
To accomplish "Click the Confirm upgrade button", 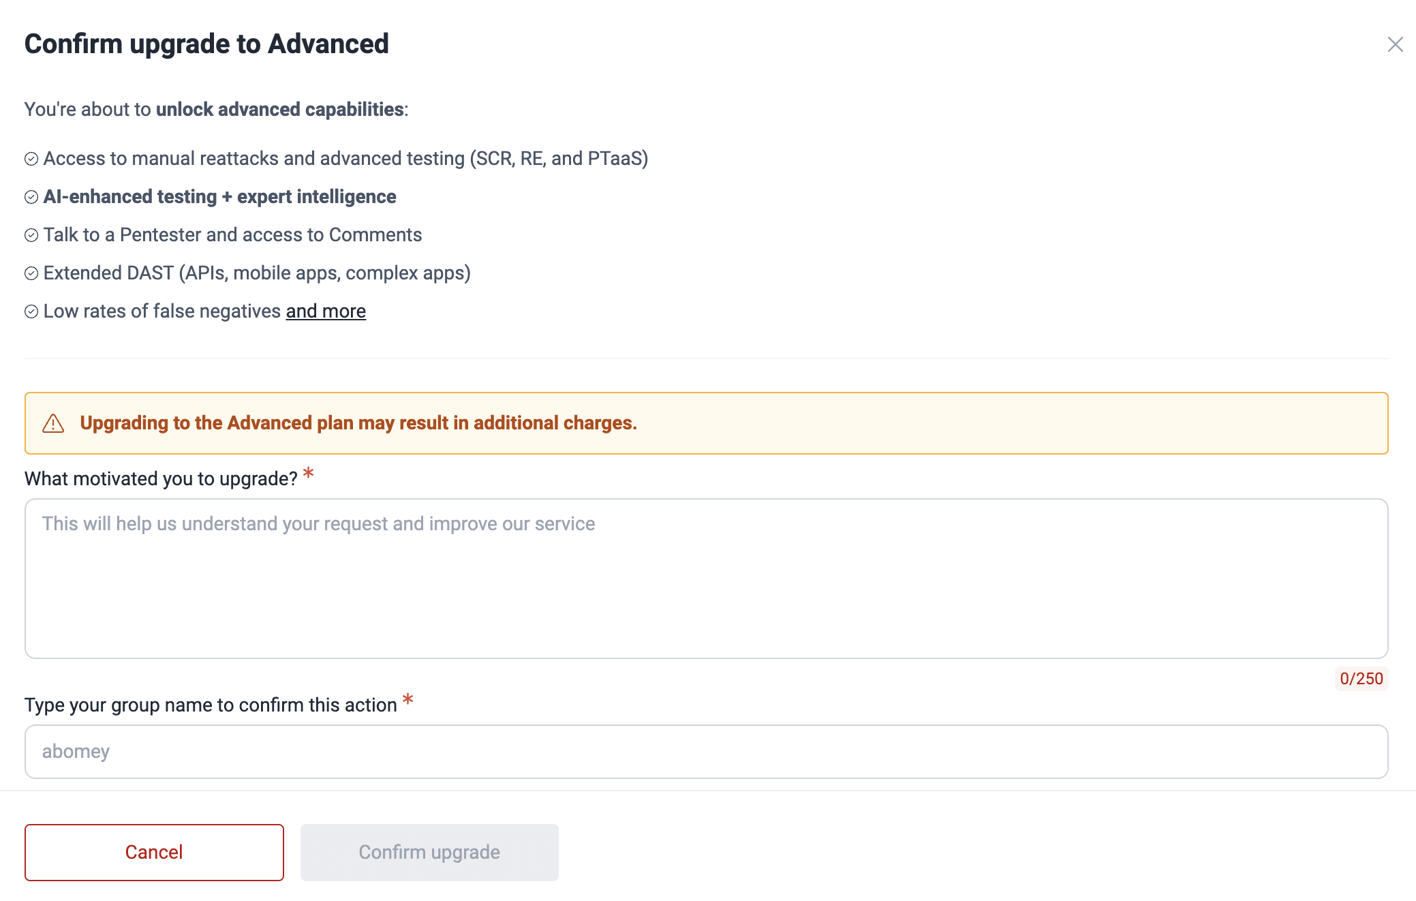I will pyautogui.click(x=429, y=852).
